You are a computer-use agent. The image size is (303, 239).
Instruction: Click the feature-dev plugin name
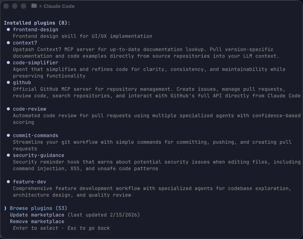[29, 182]
